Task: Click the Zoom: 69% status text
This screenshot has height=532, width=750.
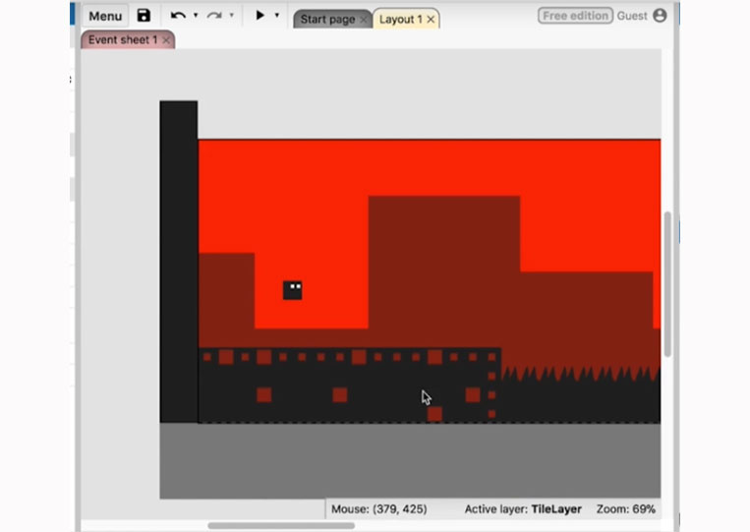Action: point(625,509)
